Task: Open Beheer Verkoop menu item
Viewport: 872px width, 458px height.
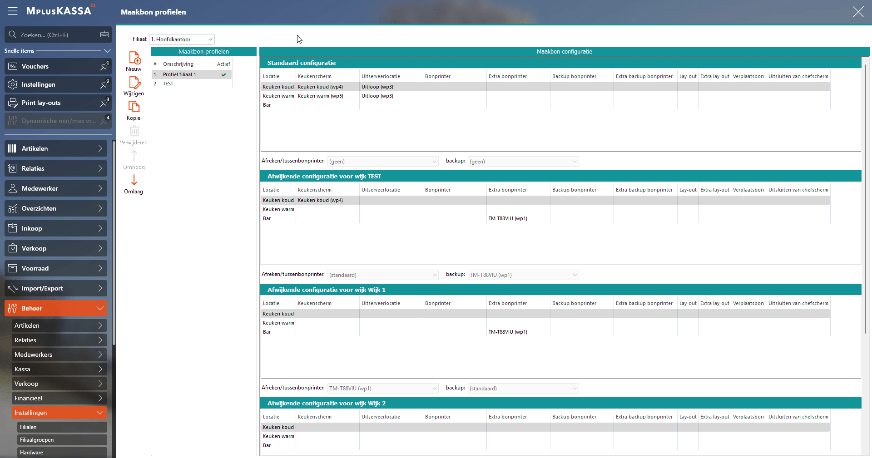Action: click(x=59, y=384)
